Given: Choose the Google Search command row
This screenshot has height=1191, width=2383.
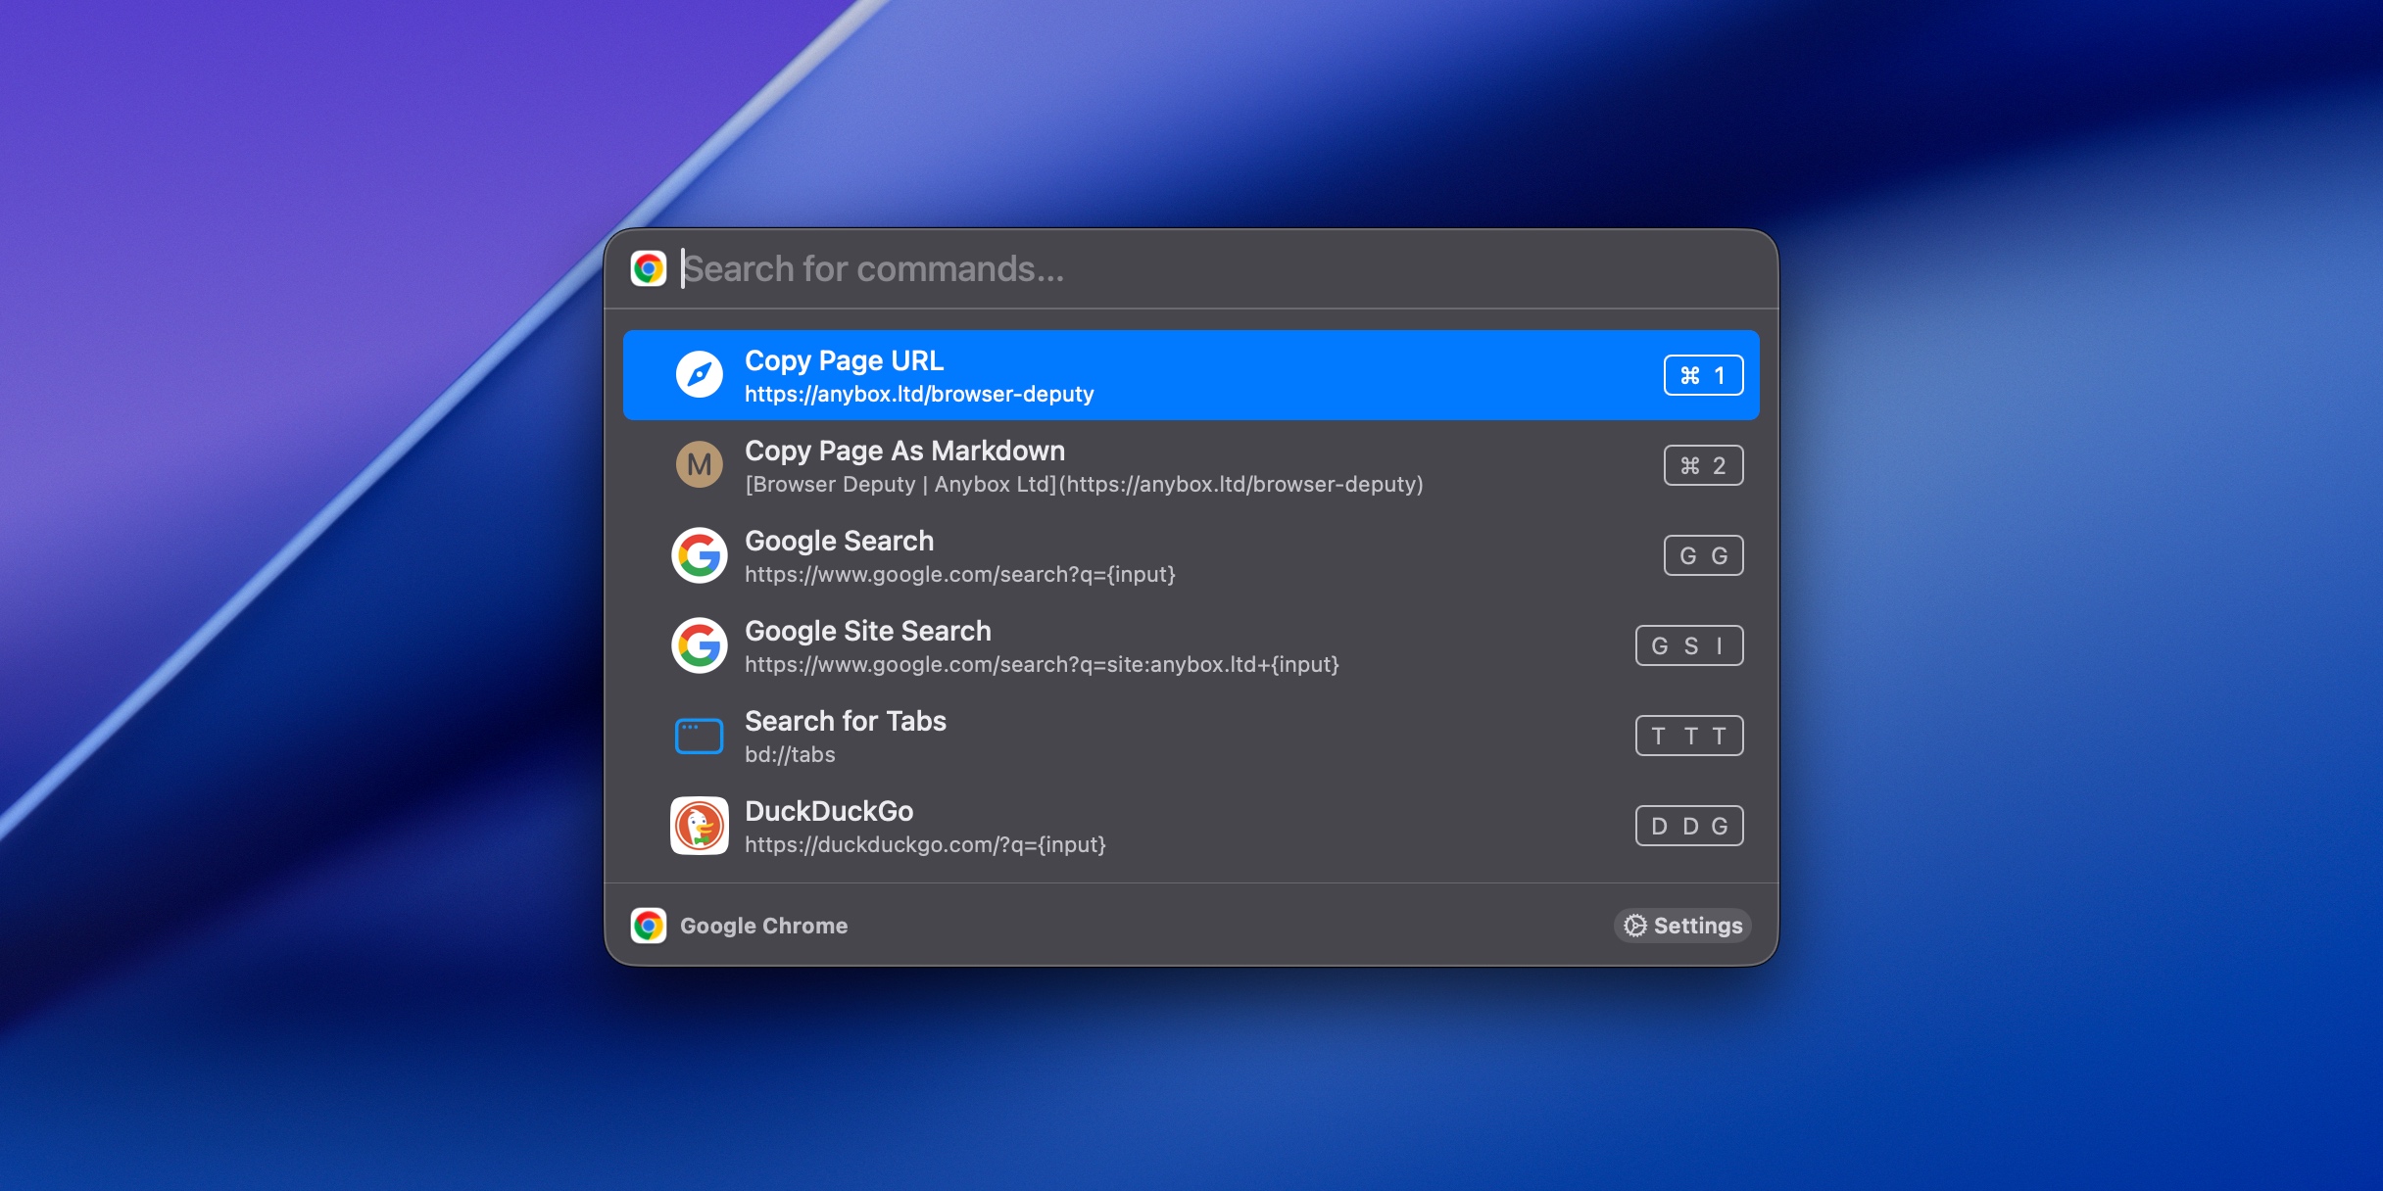Looking at the screenshot, I should coord(1078,555).
